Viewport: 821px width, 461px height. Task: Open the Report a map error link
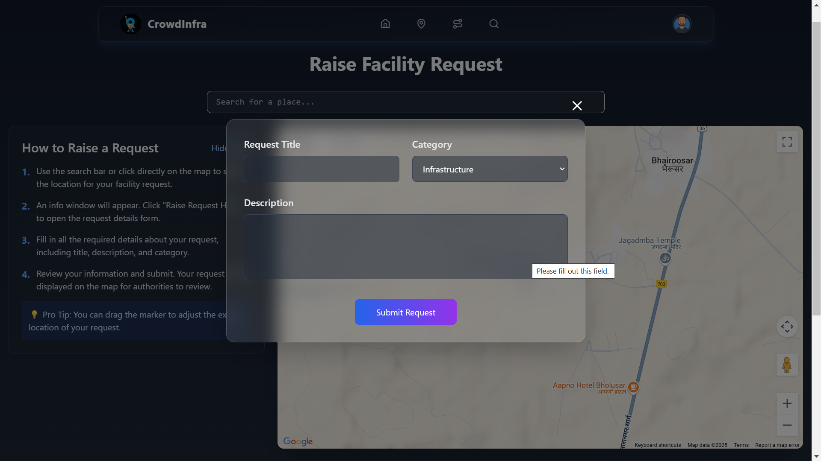[x=777, y=445]
